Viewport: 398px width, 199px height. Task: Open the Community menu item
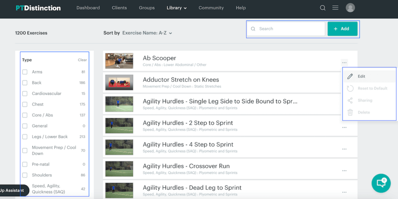[211, 8]
